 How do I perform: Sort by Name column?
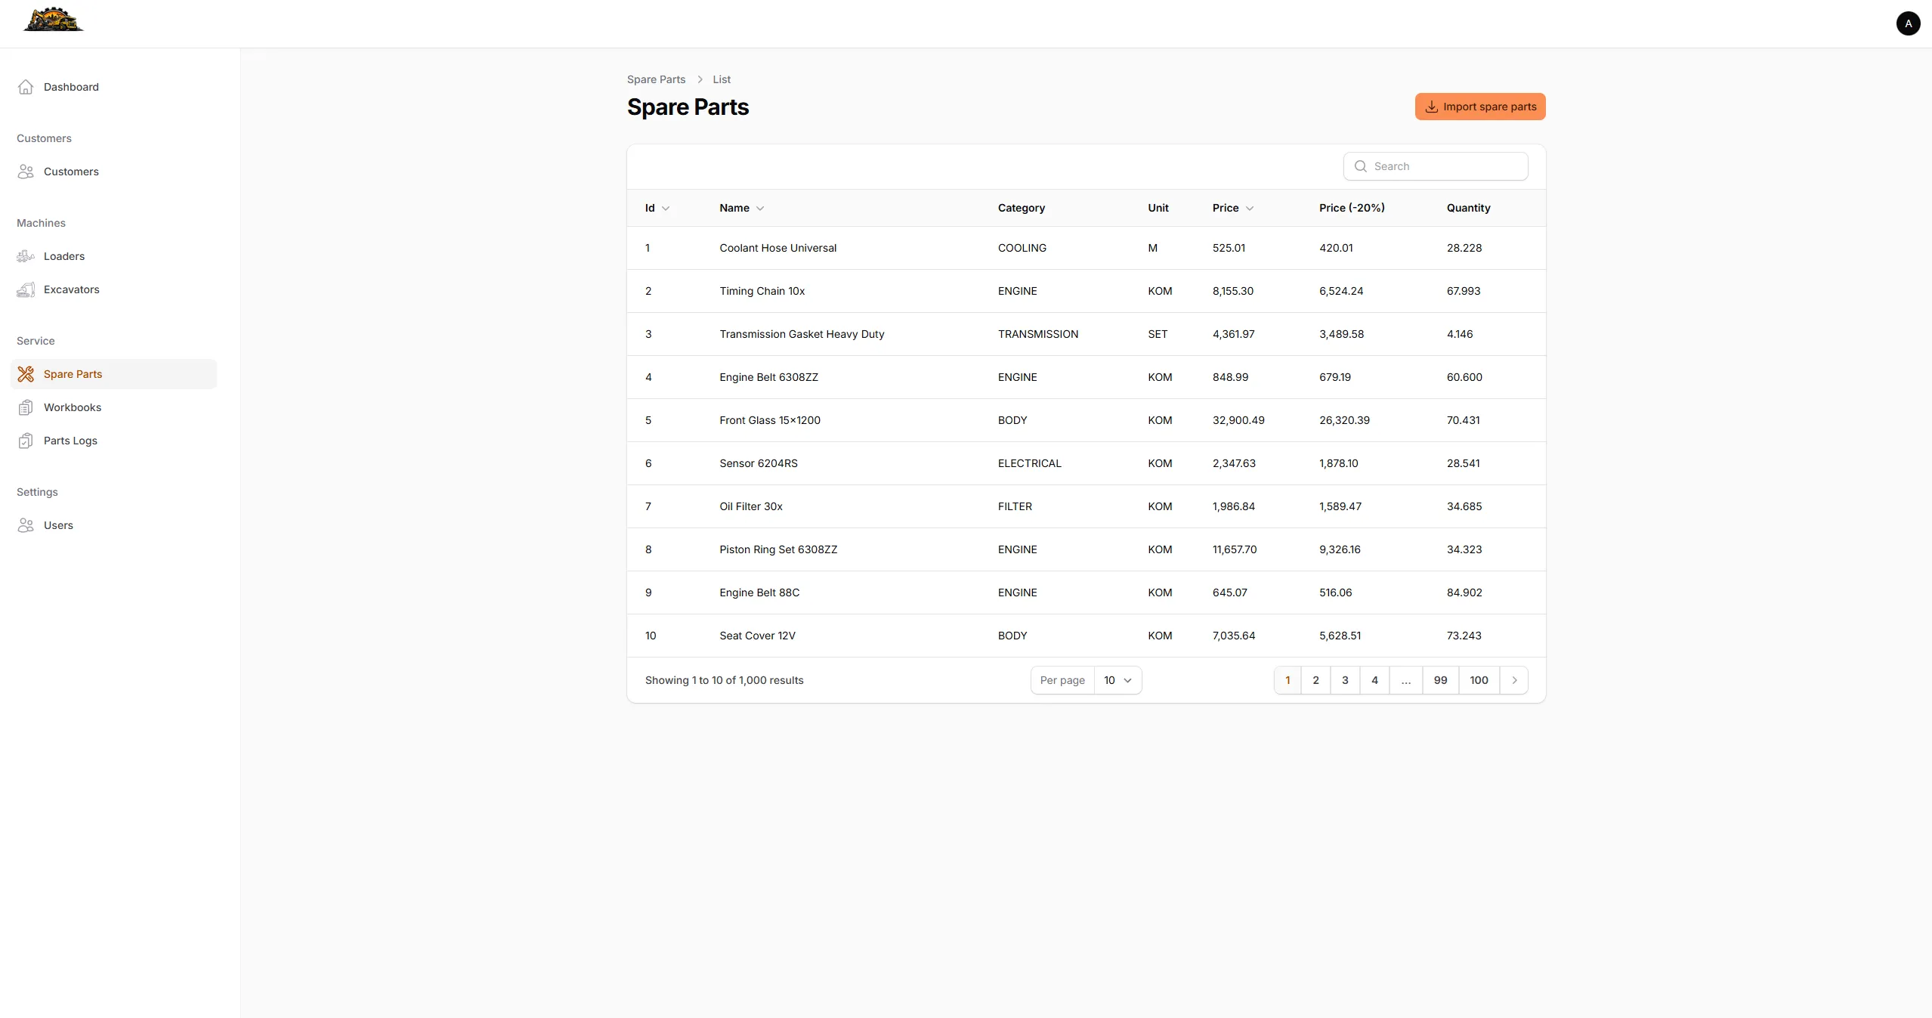point(741,208)
